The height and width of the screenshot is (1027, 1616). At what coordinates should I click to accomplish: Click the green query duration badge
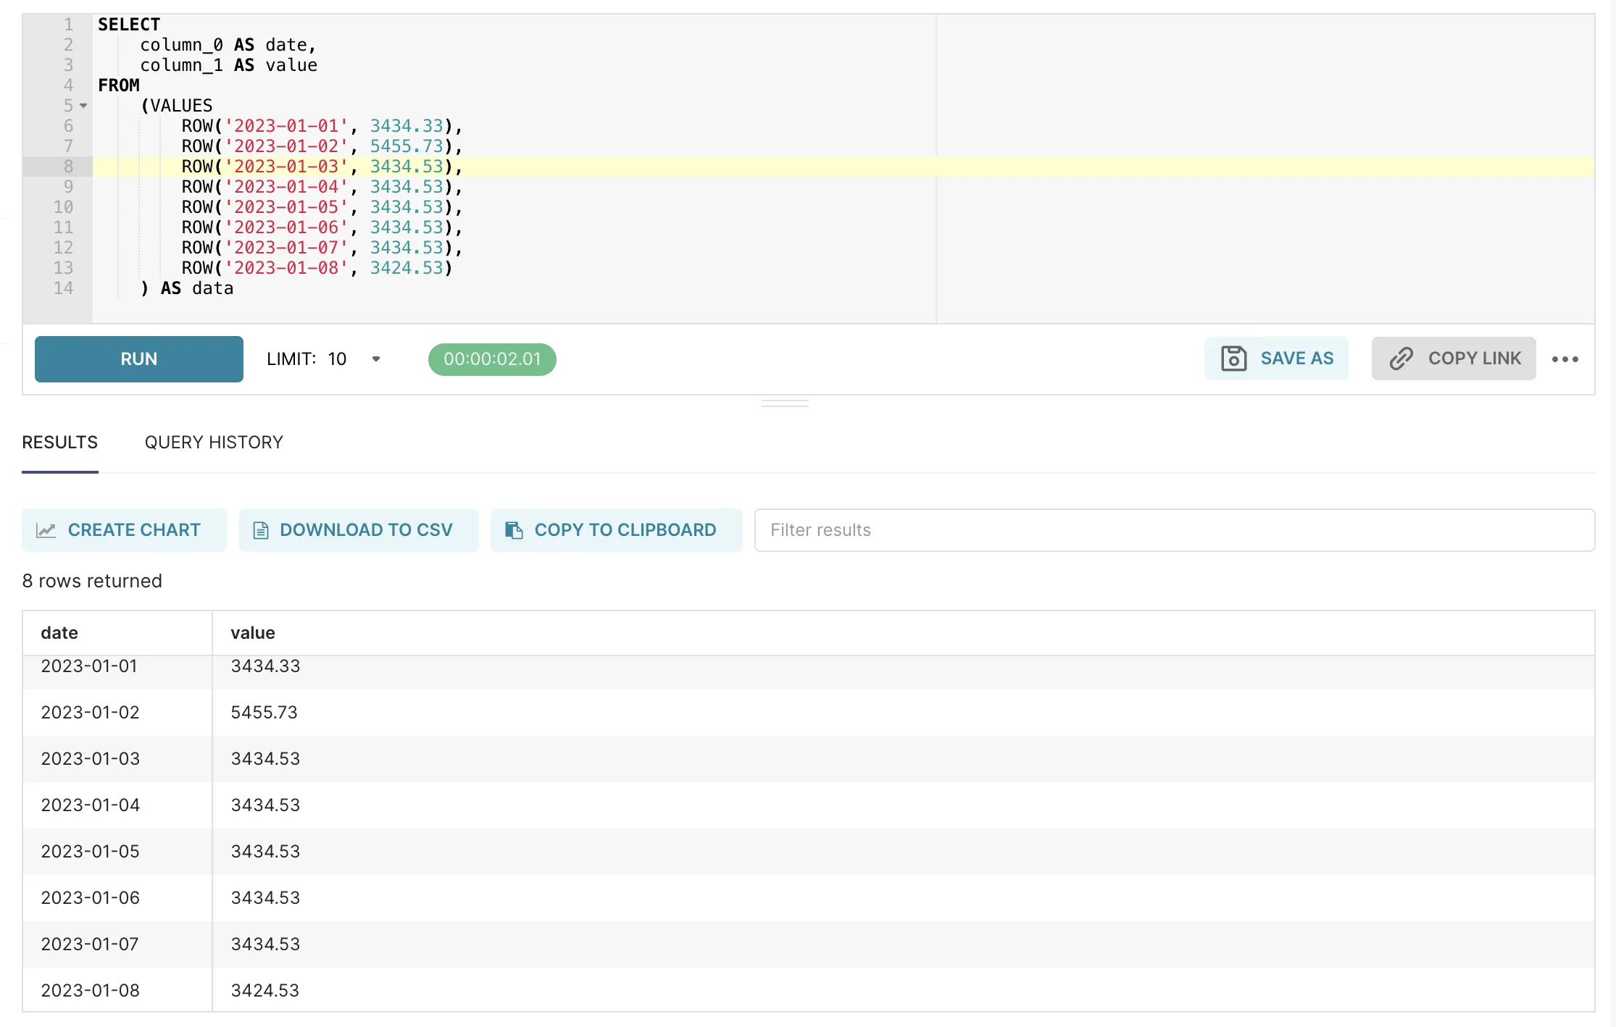pos(492,359)
